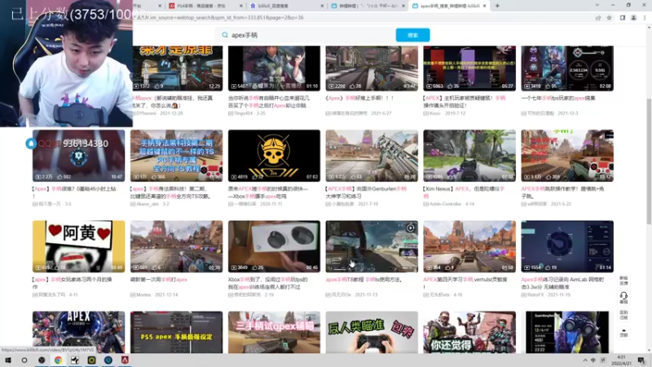This screenshot has width=652, height=367.
Task: Click the 顶部 back-to-top arrow button
Action: point(623,333)
